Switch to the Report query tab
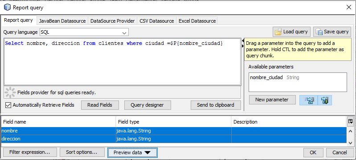 tap(18, 20)
